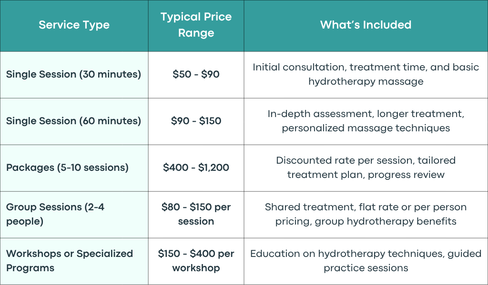Select the Typical Price Range header
The image size is (488, 285).
196,25
